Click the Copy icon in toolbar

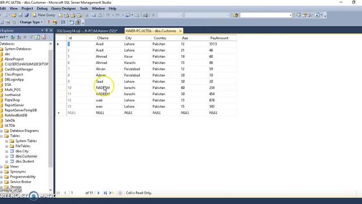(93, 15)
